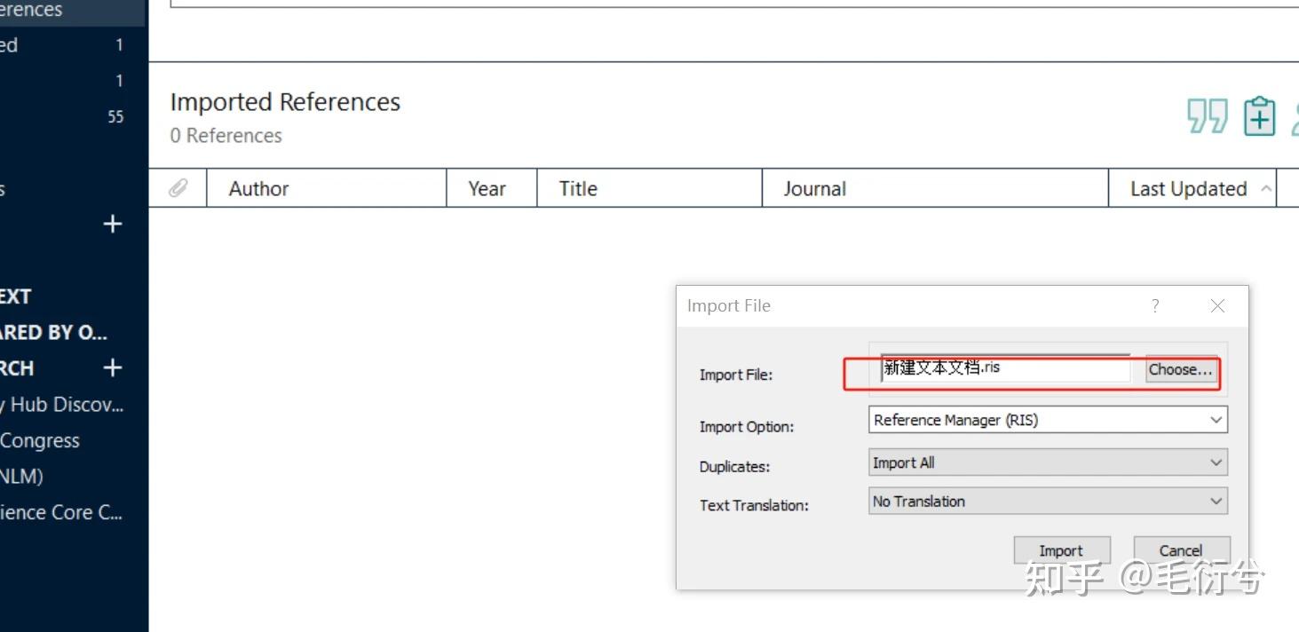Click the Import File path field
The height and width of the screenshot is (632, 1299).
(x=1006, y=368)
